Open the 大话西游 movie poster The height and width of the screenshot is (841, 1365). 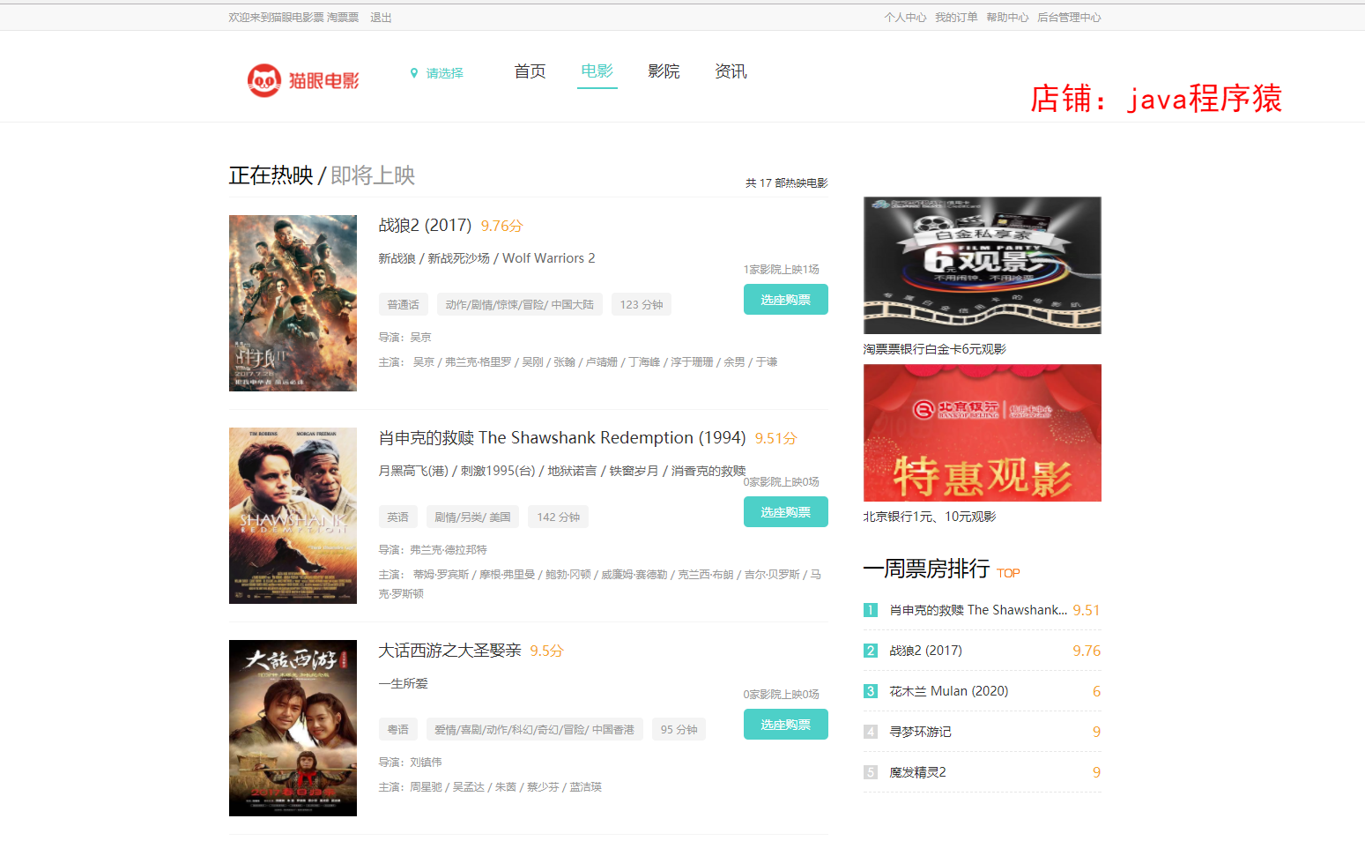293,728
